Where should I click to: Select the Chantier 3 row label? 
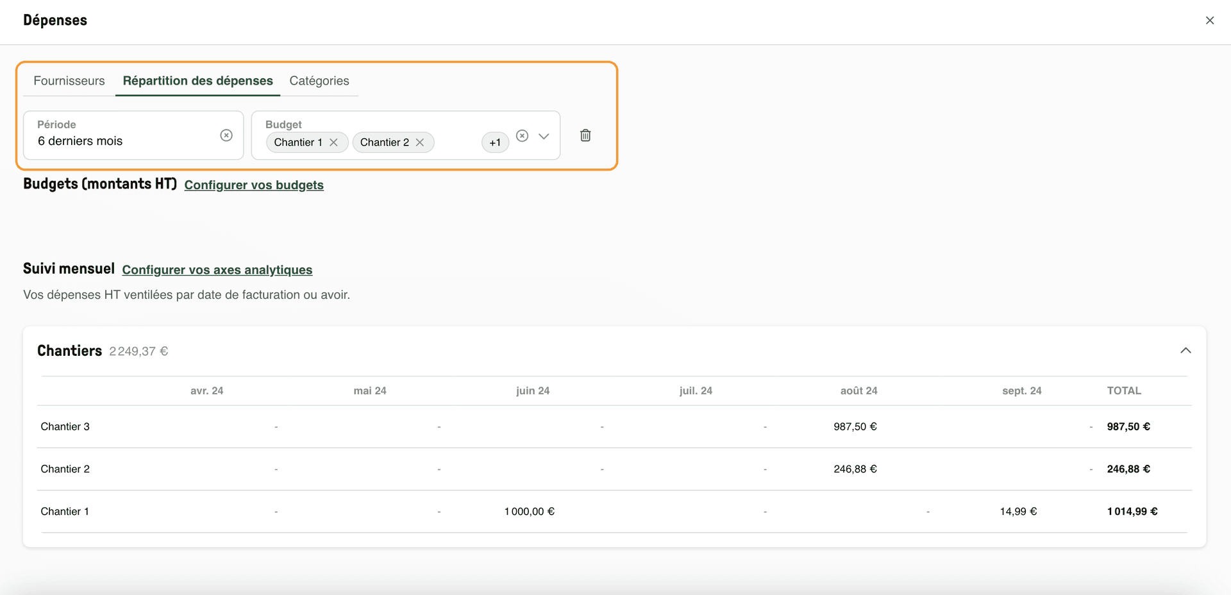[65, 426]
